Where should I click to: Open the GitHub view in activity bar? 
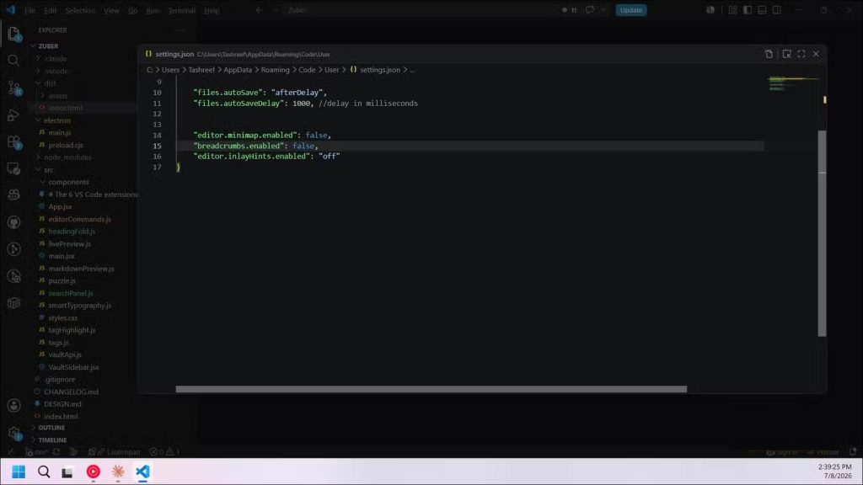pyautogui.click(x=13, y=222)
